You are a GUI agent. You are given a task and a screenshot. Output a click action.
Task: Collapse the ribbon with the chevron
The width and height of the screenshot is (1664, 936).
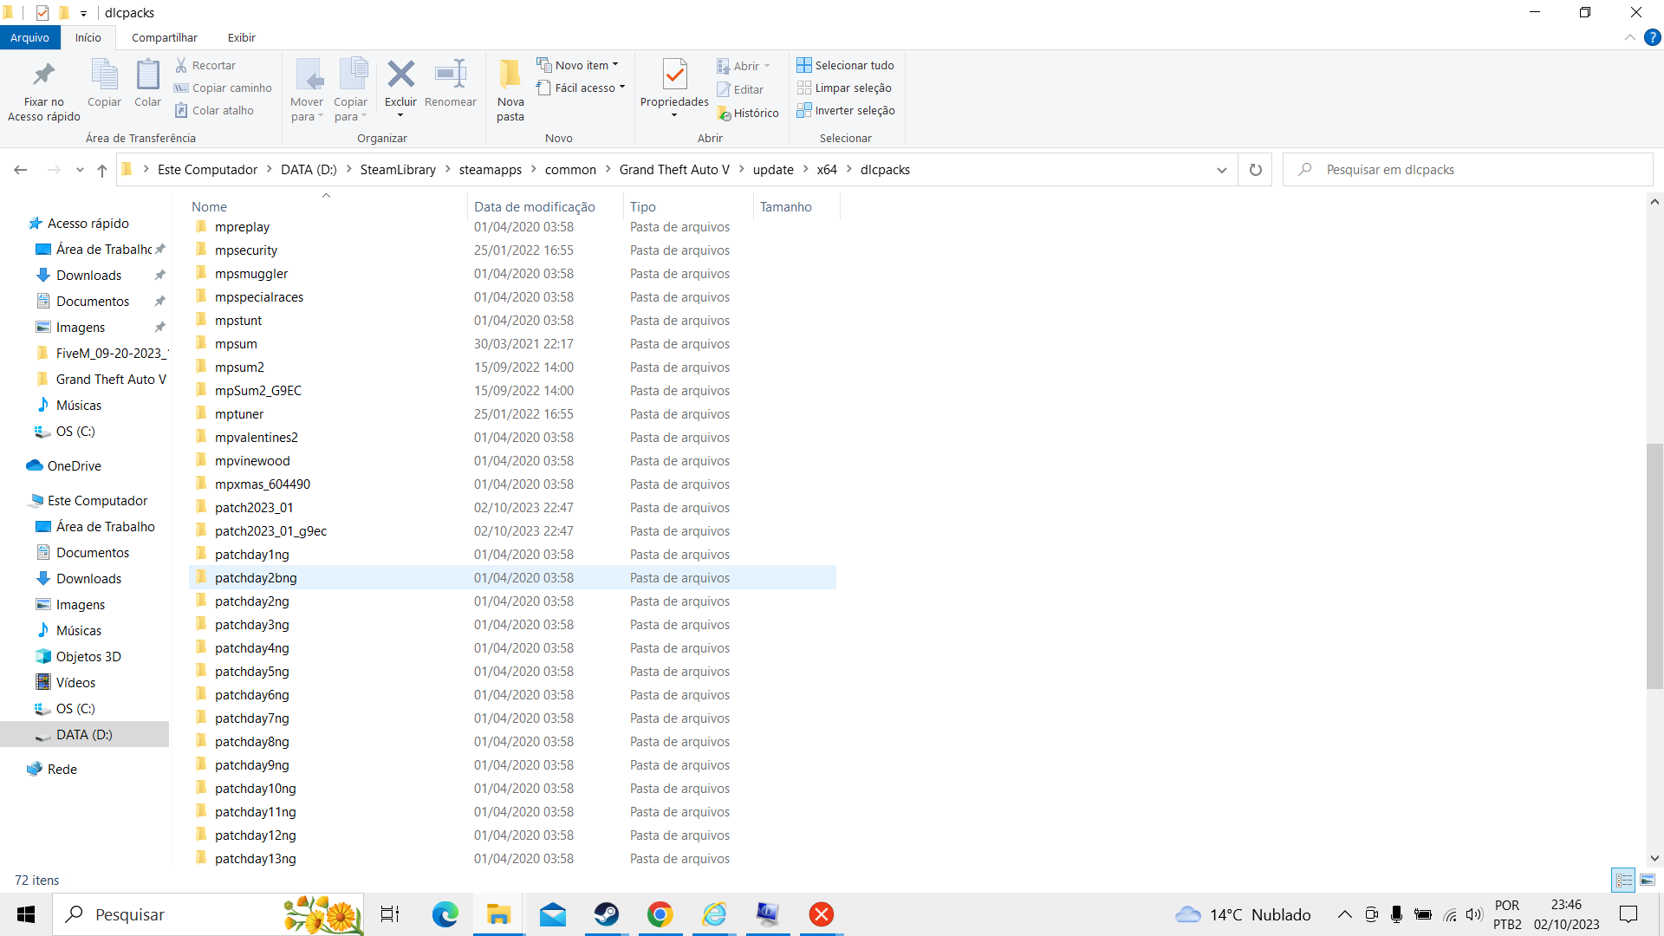tap(1630, 37)
